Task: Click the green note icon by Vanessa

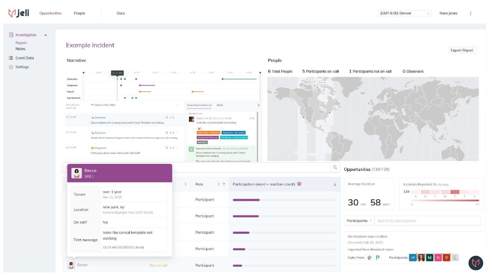Action: [x=191, y=150]
